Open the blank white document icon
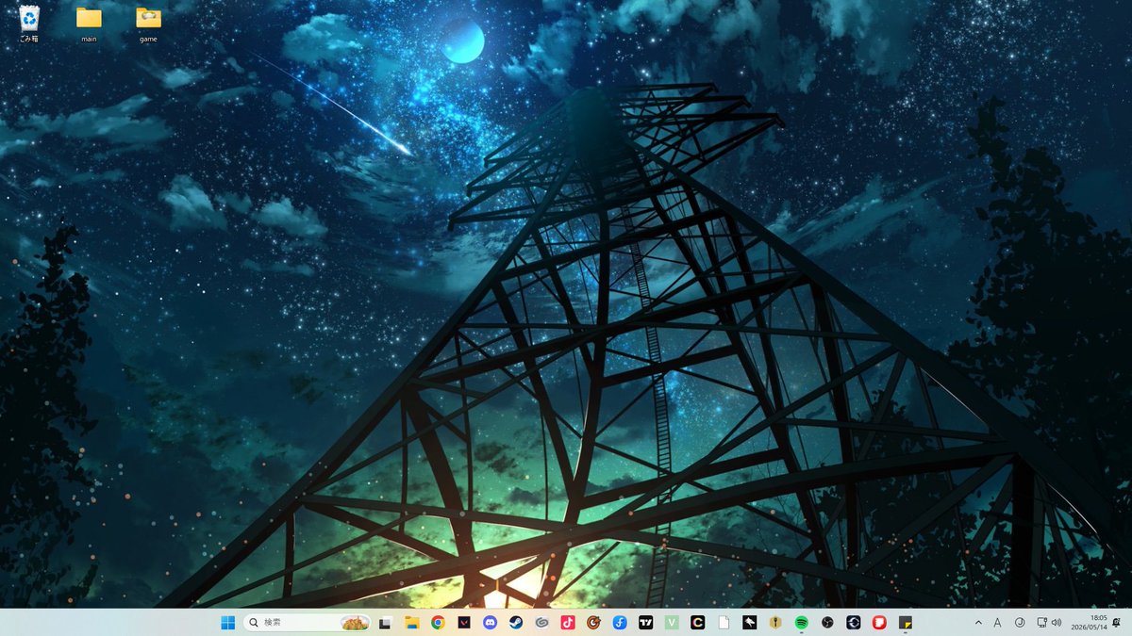The image size is (1132, 636). (724, 623)
